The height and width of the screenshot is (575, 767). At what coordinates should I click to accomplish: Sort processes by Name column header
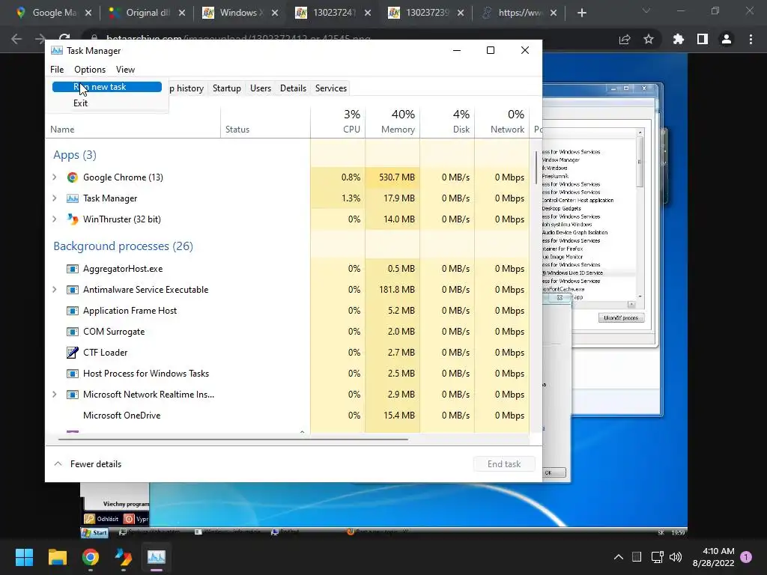(133, 129)
